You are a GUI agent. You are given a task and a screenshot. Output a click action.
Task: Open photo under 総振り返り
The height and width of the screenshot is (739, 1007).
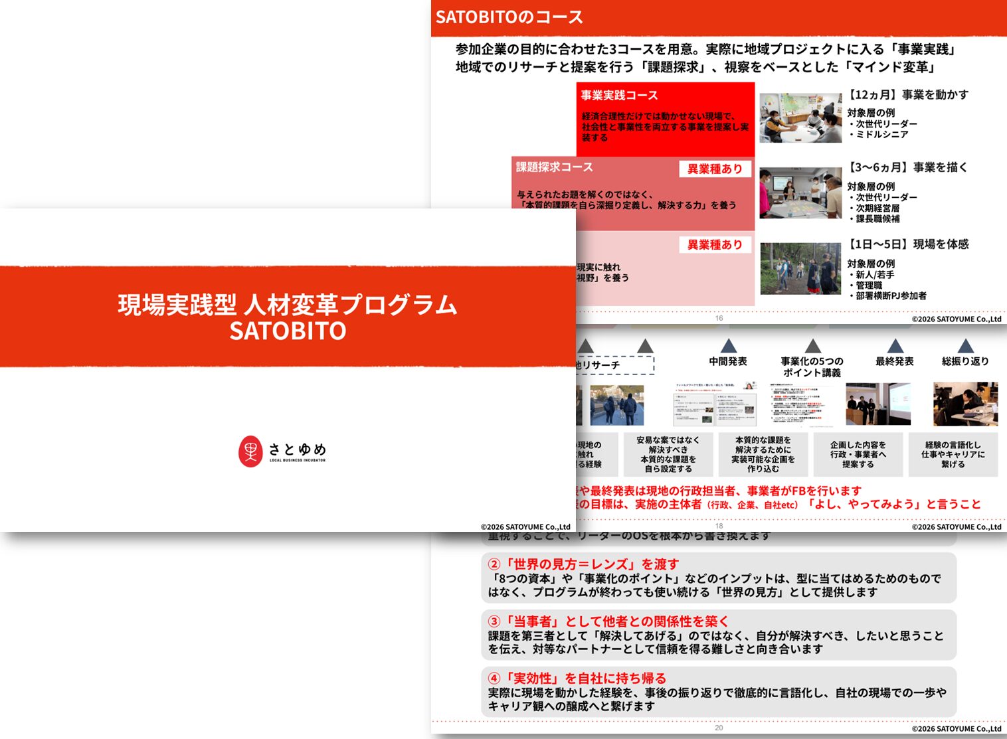[x=966, y=404]
